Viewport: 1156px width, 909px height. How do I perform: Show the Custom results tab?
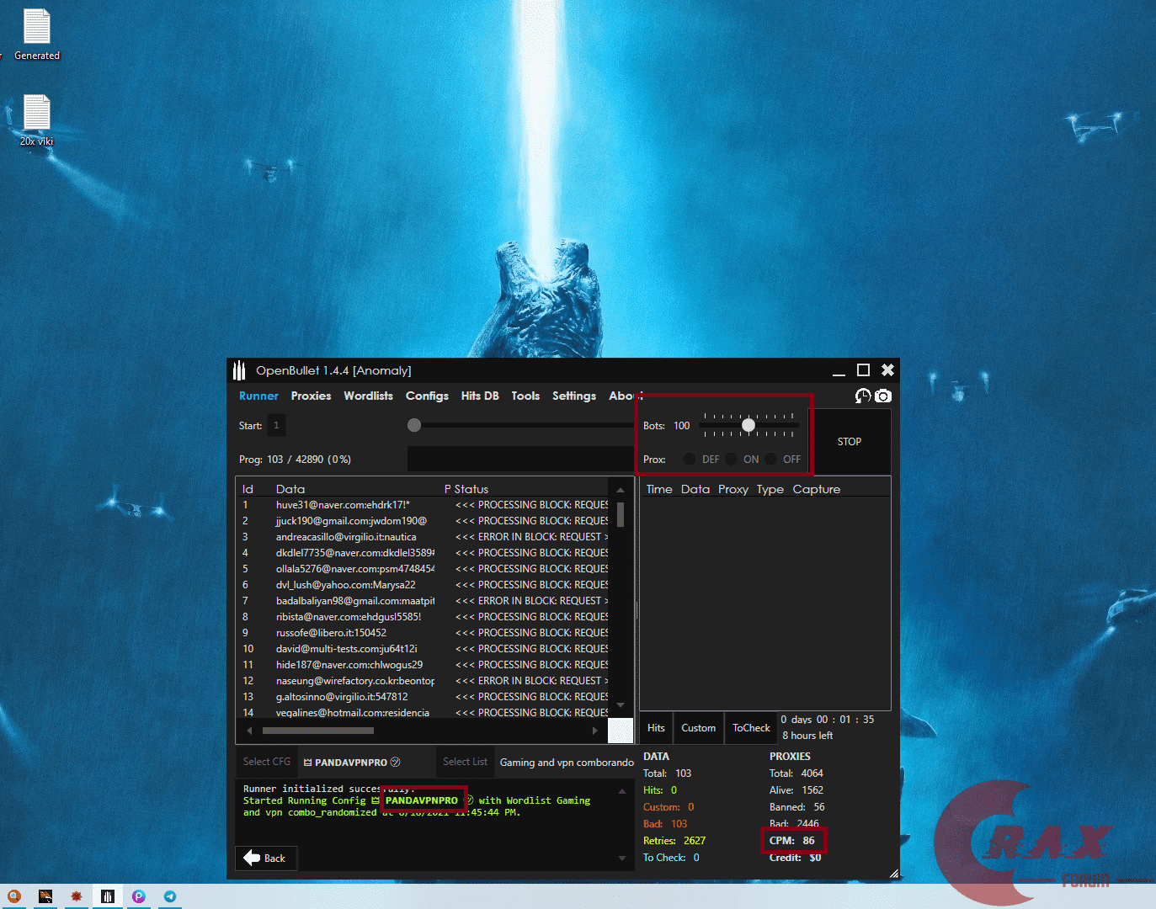[x=698, y=728]
